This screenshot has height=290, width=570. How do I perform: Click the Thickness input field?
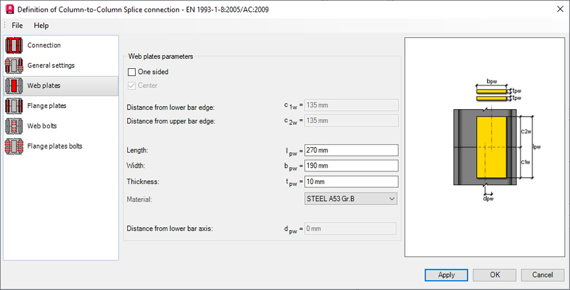point(352,182)
